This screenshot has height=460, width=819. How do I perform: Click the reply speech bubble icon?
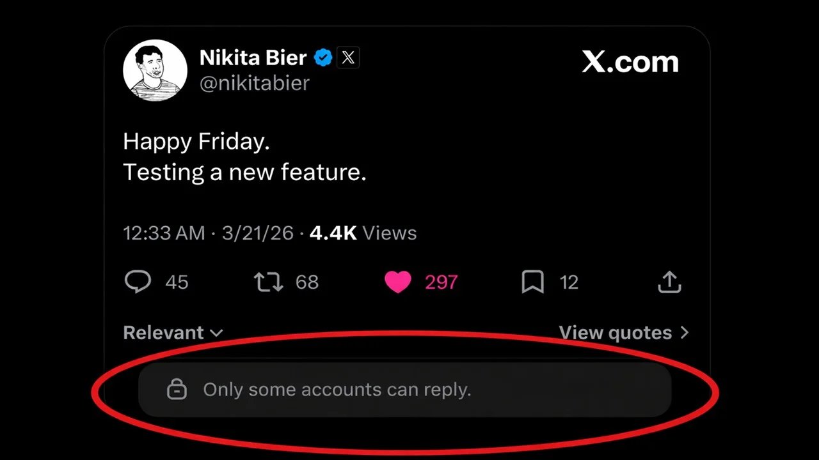(x=138, y=282)
